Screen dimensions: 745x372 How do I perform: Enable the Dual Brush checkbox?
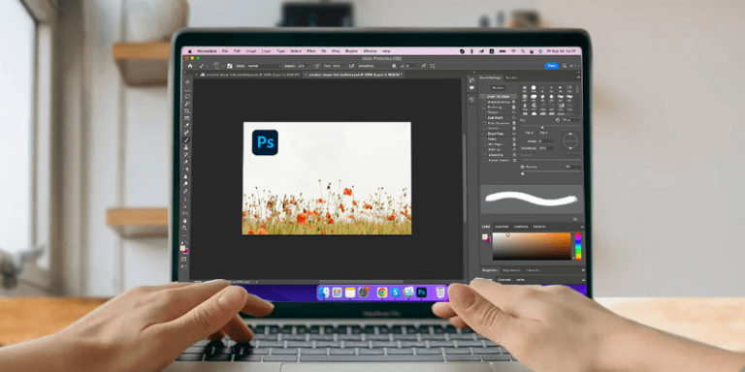(485, 117)
